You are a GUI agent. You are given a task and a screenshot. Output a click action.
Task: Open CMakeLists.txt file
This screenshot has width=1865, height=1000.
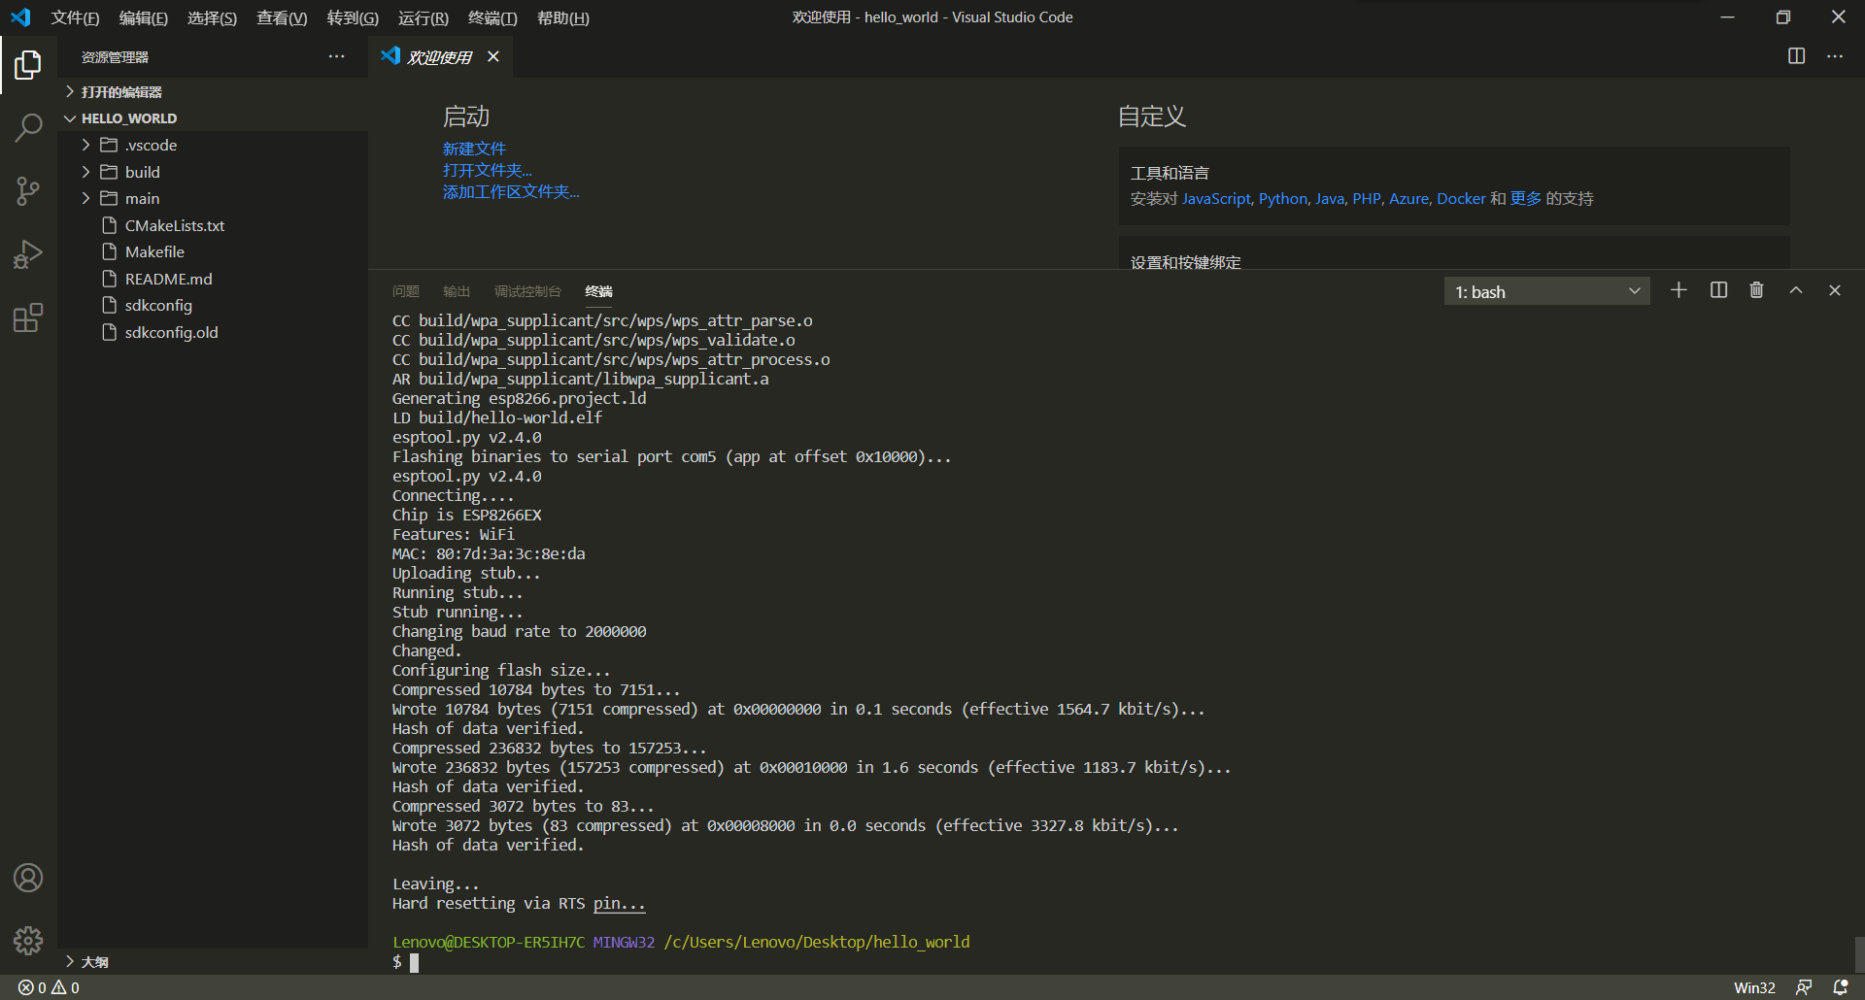click(x=213, y=225)
